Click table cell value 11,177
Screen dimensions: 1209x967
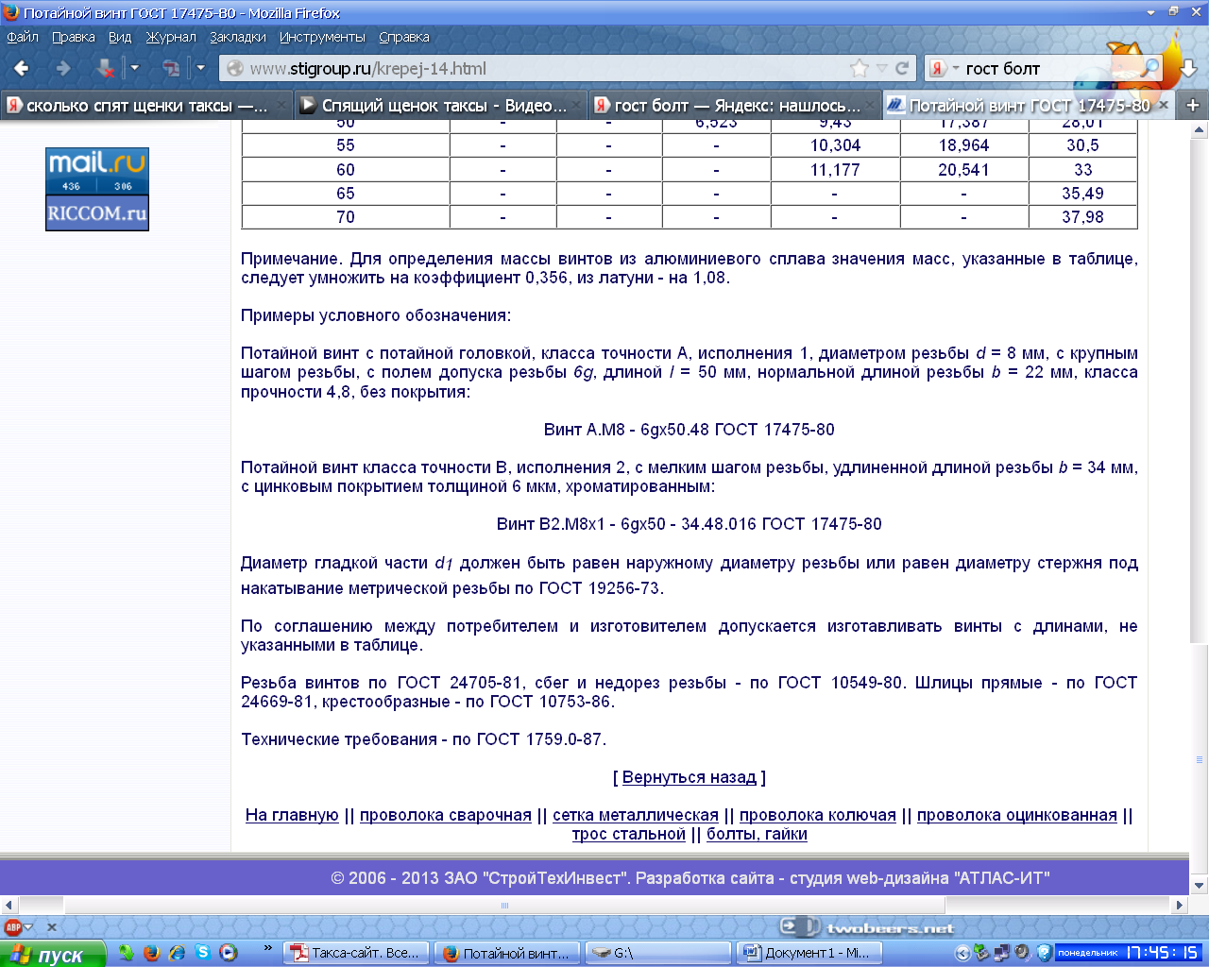point(835,170)
